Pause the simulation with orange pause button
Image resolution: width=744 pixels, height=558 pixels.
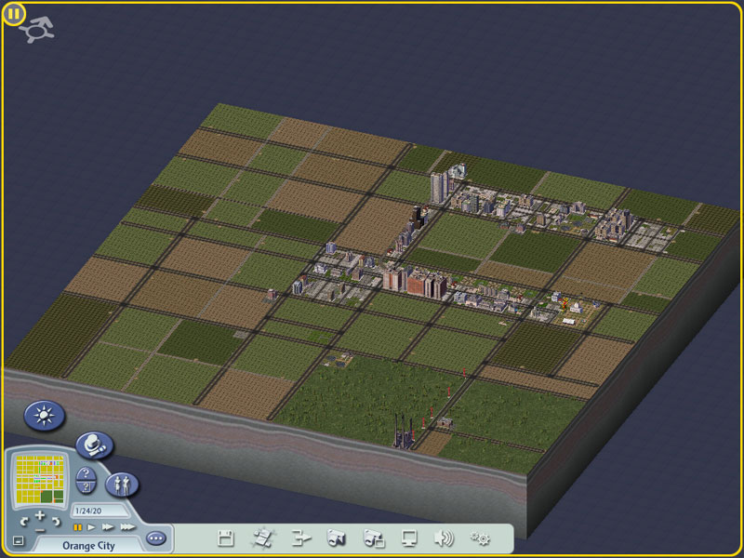click(78, 527)
